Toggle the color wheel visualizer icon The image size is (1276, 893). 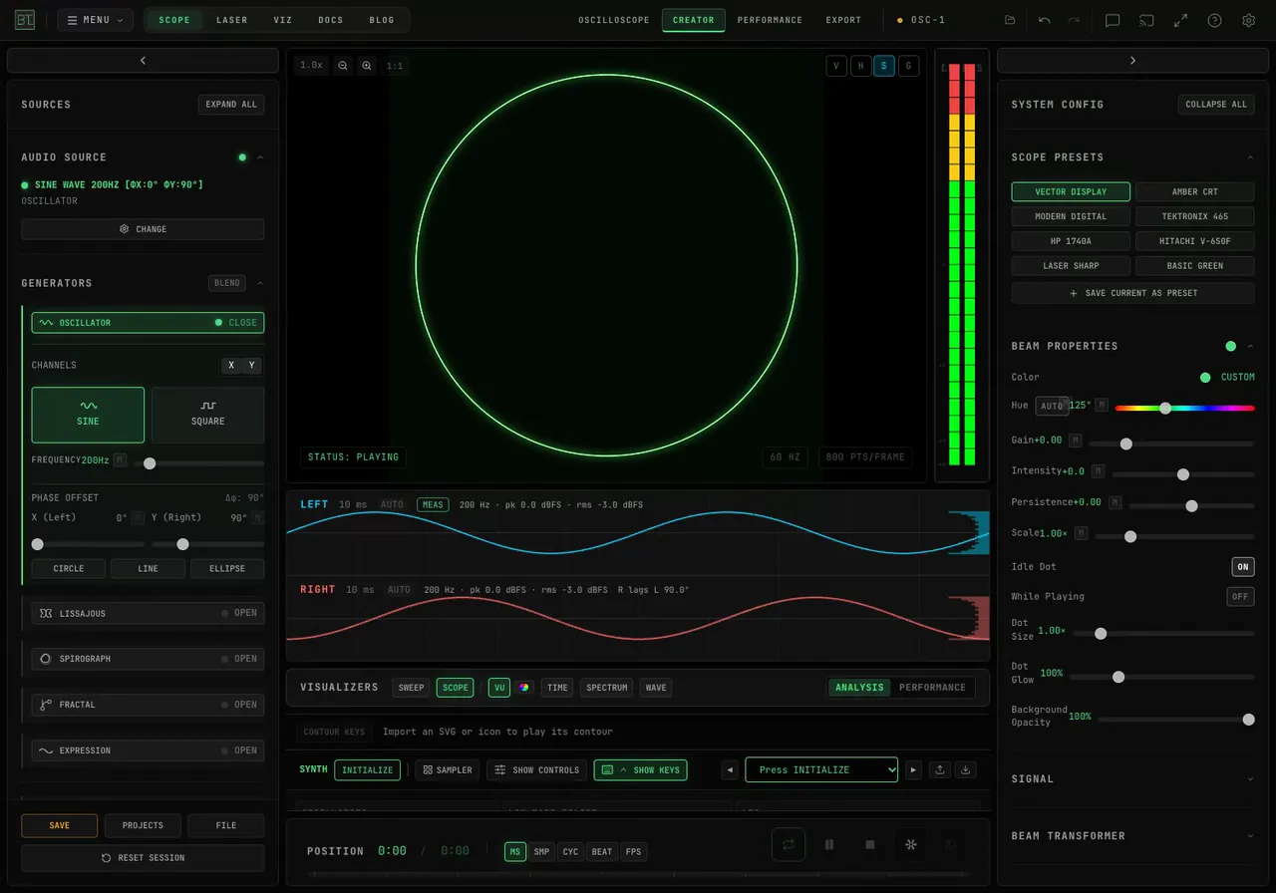523,688
